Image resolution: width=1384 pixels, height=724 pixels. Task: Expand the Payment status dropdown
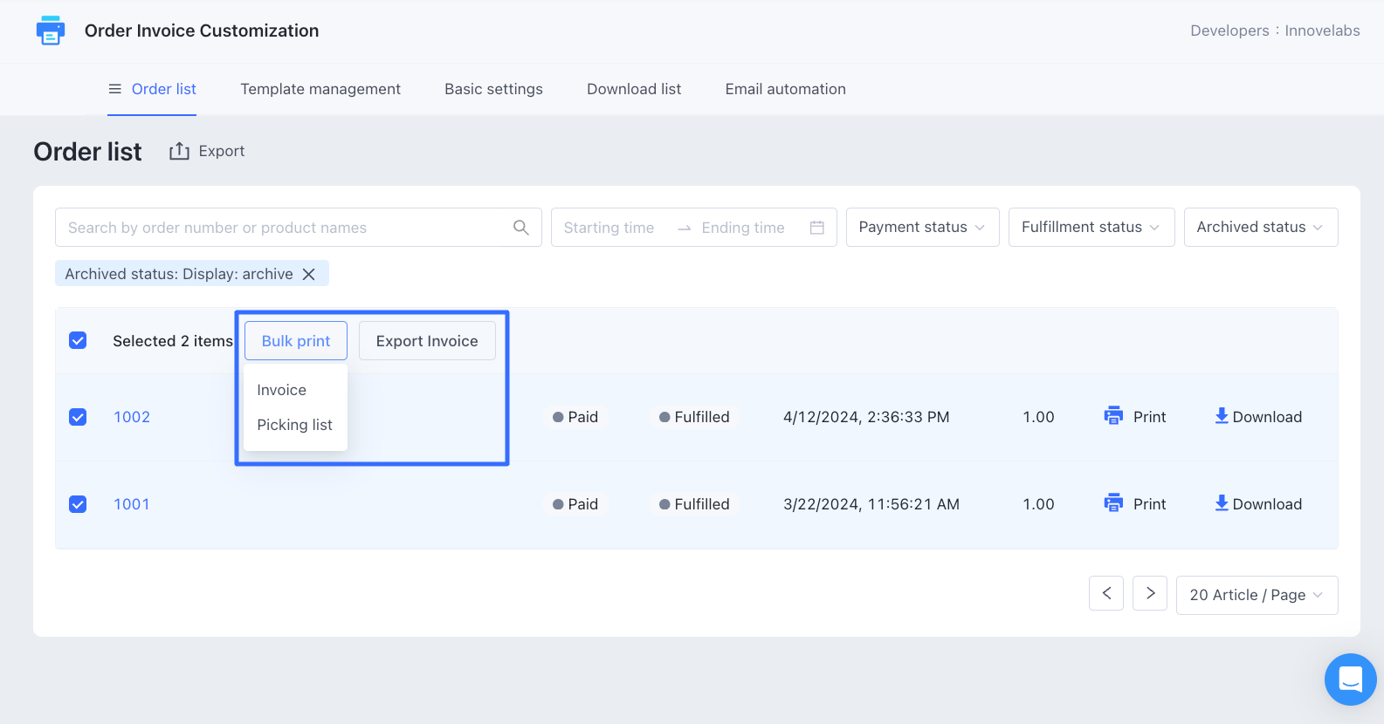pos(922,228)
